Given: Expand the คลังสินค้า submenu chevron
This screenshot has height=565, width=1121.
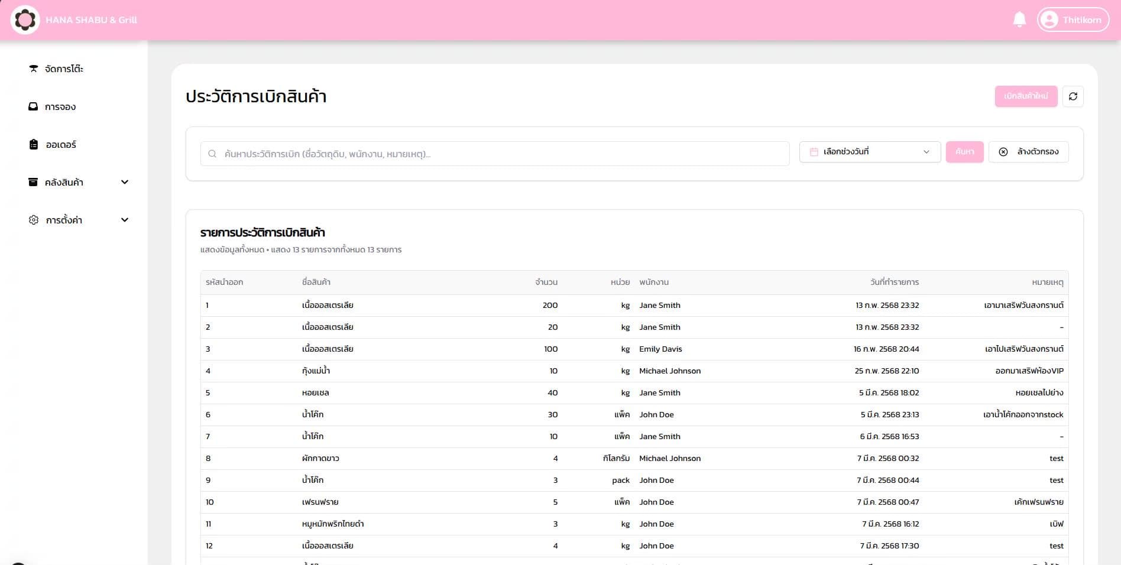Looking at the screenshot, I should 125,182.
